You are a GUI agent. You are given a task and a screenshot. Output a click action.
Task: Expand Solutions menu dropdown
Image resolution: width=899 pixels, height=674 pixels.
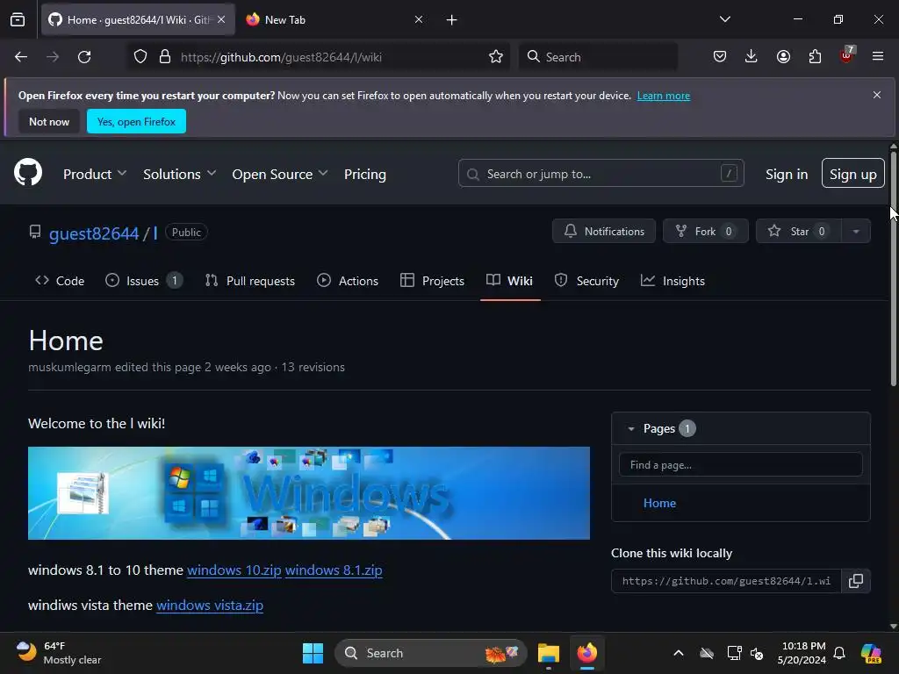click(x=179, y=175)
